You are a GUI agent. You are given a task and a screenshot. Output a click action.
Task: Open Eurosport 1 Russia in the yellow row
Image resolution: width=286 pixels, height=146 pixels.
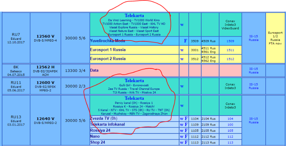pyautogui.click(x=108, y=50)
